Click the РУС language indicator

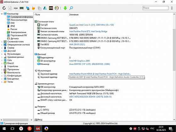[x=152, y=129]
